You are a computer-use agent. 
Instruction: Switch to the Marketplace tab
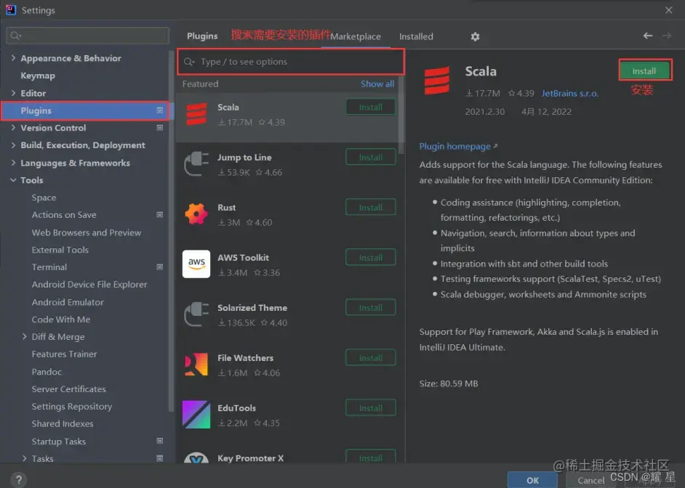(x=356, y=36)
